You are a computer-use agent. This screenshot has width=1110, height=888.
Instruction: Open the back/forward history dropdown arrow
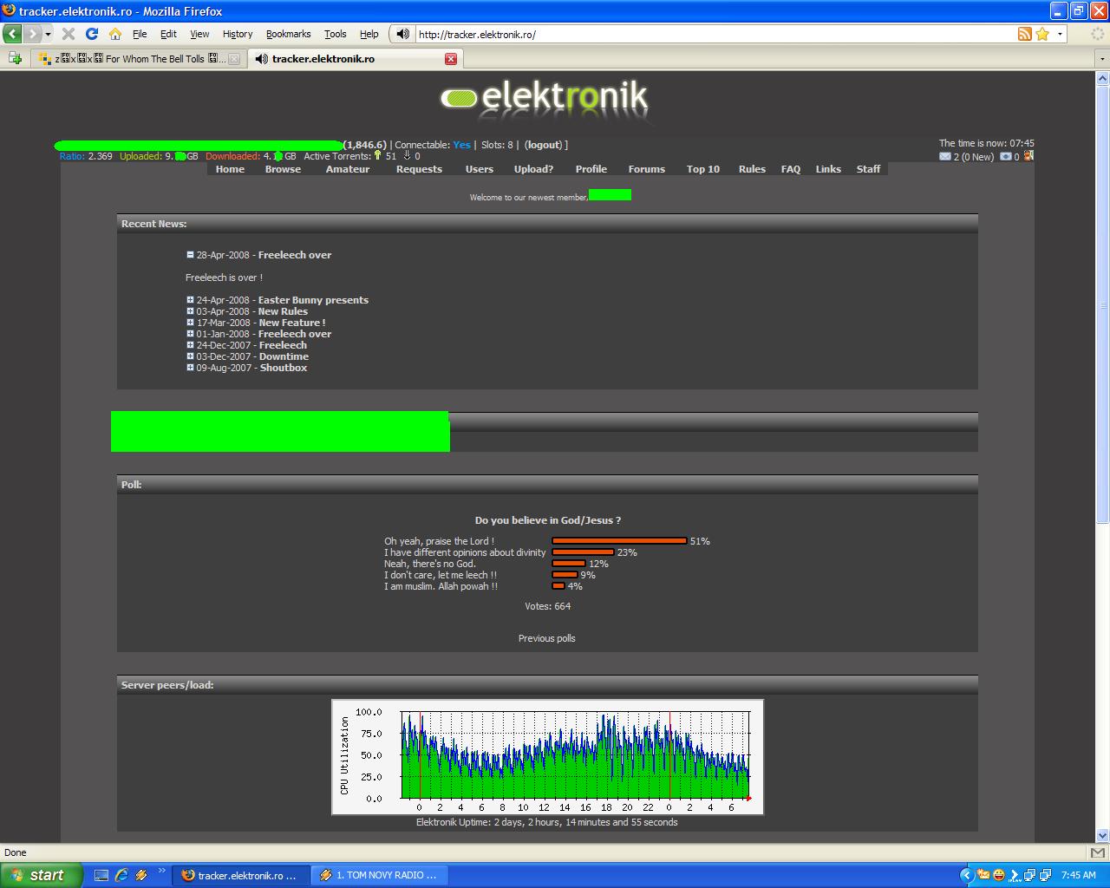48,34
